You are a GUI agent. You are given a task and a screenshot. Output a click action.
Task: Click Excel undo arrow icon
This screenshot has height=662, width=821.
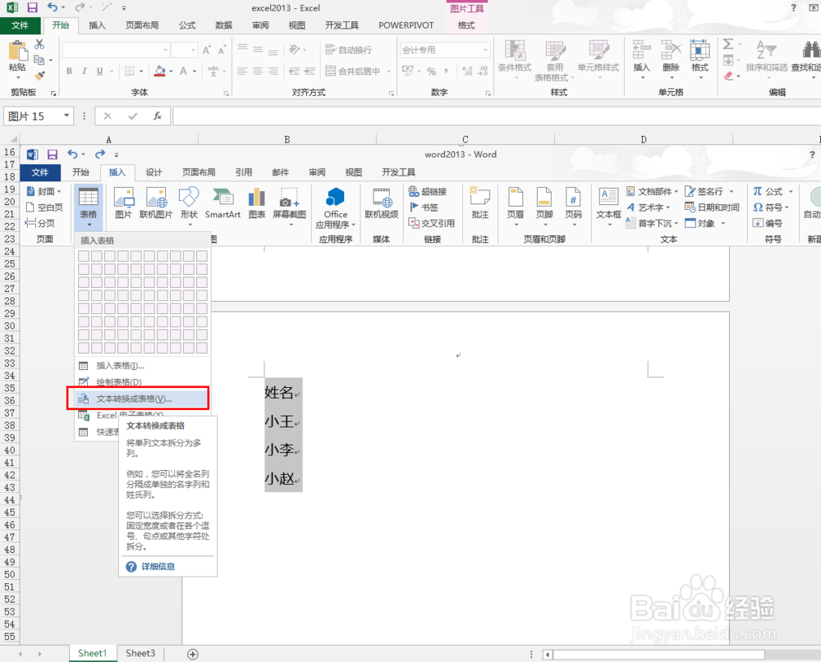(x=53, y=7)
